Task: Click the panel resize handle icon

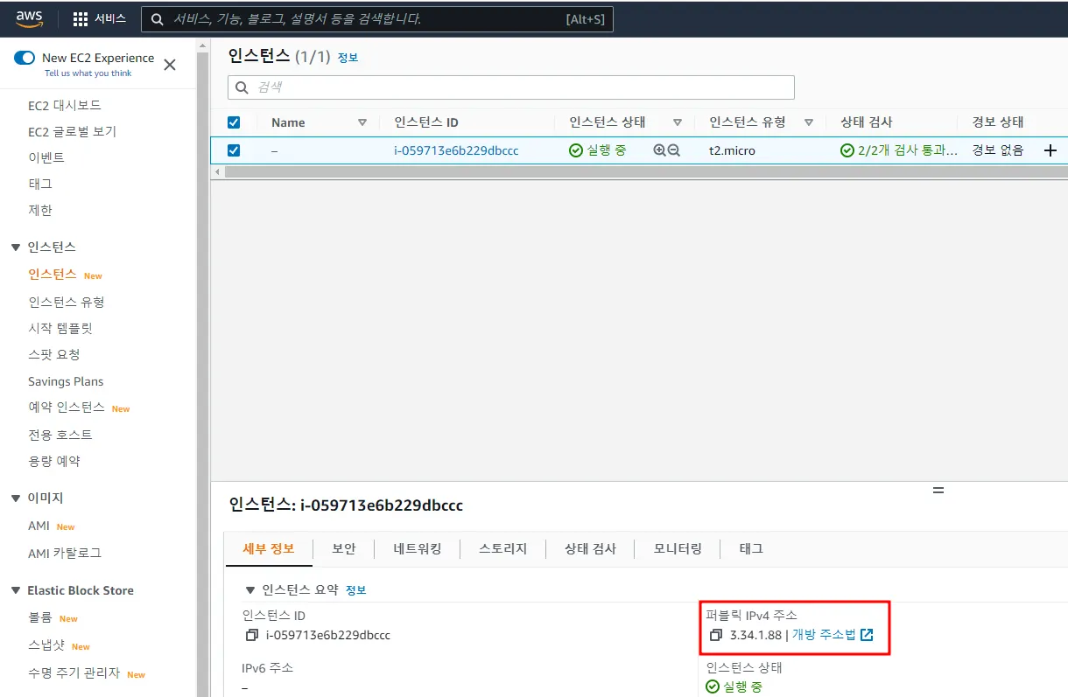Action: point(938,491)
